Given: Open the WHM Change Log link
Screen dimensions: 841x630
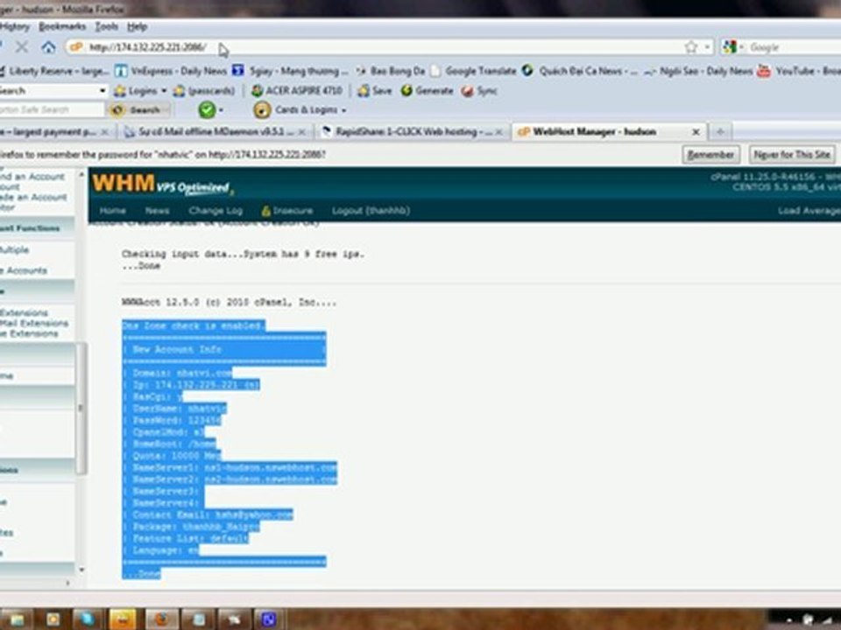Looking at the screenshot, I should (x=216, y=211).
